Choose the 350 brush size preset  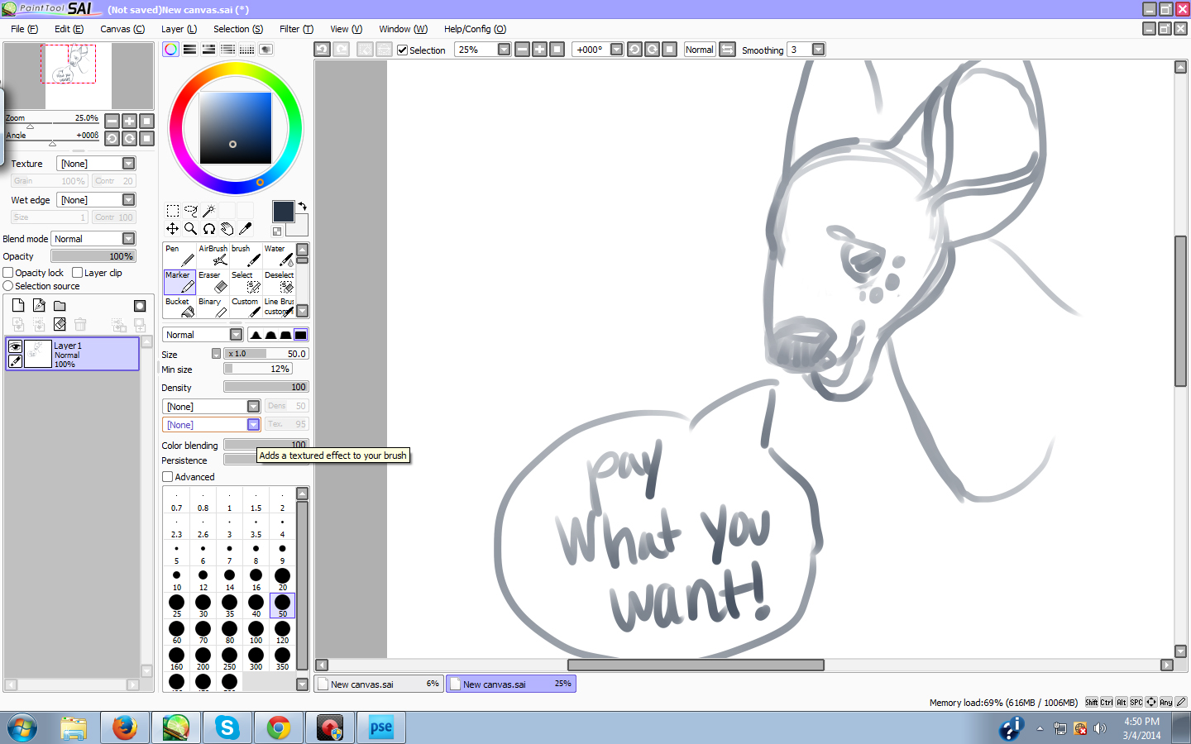[x=283, y=659]
